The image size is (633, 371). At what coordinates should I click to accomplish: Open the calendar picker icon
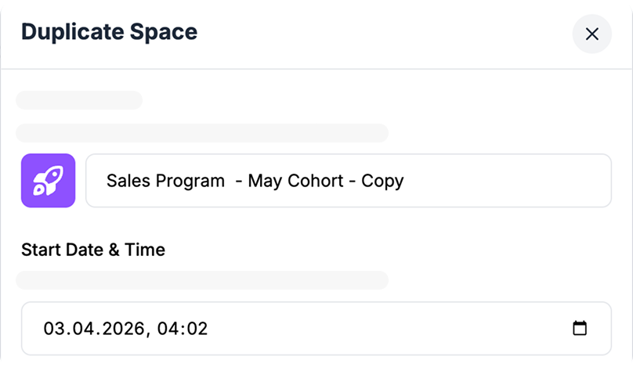pyautogui.click(x=580, y=328)
